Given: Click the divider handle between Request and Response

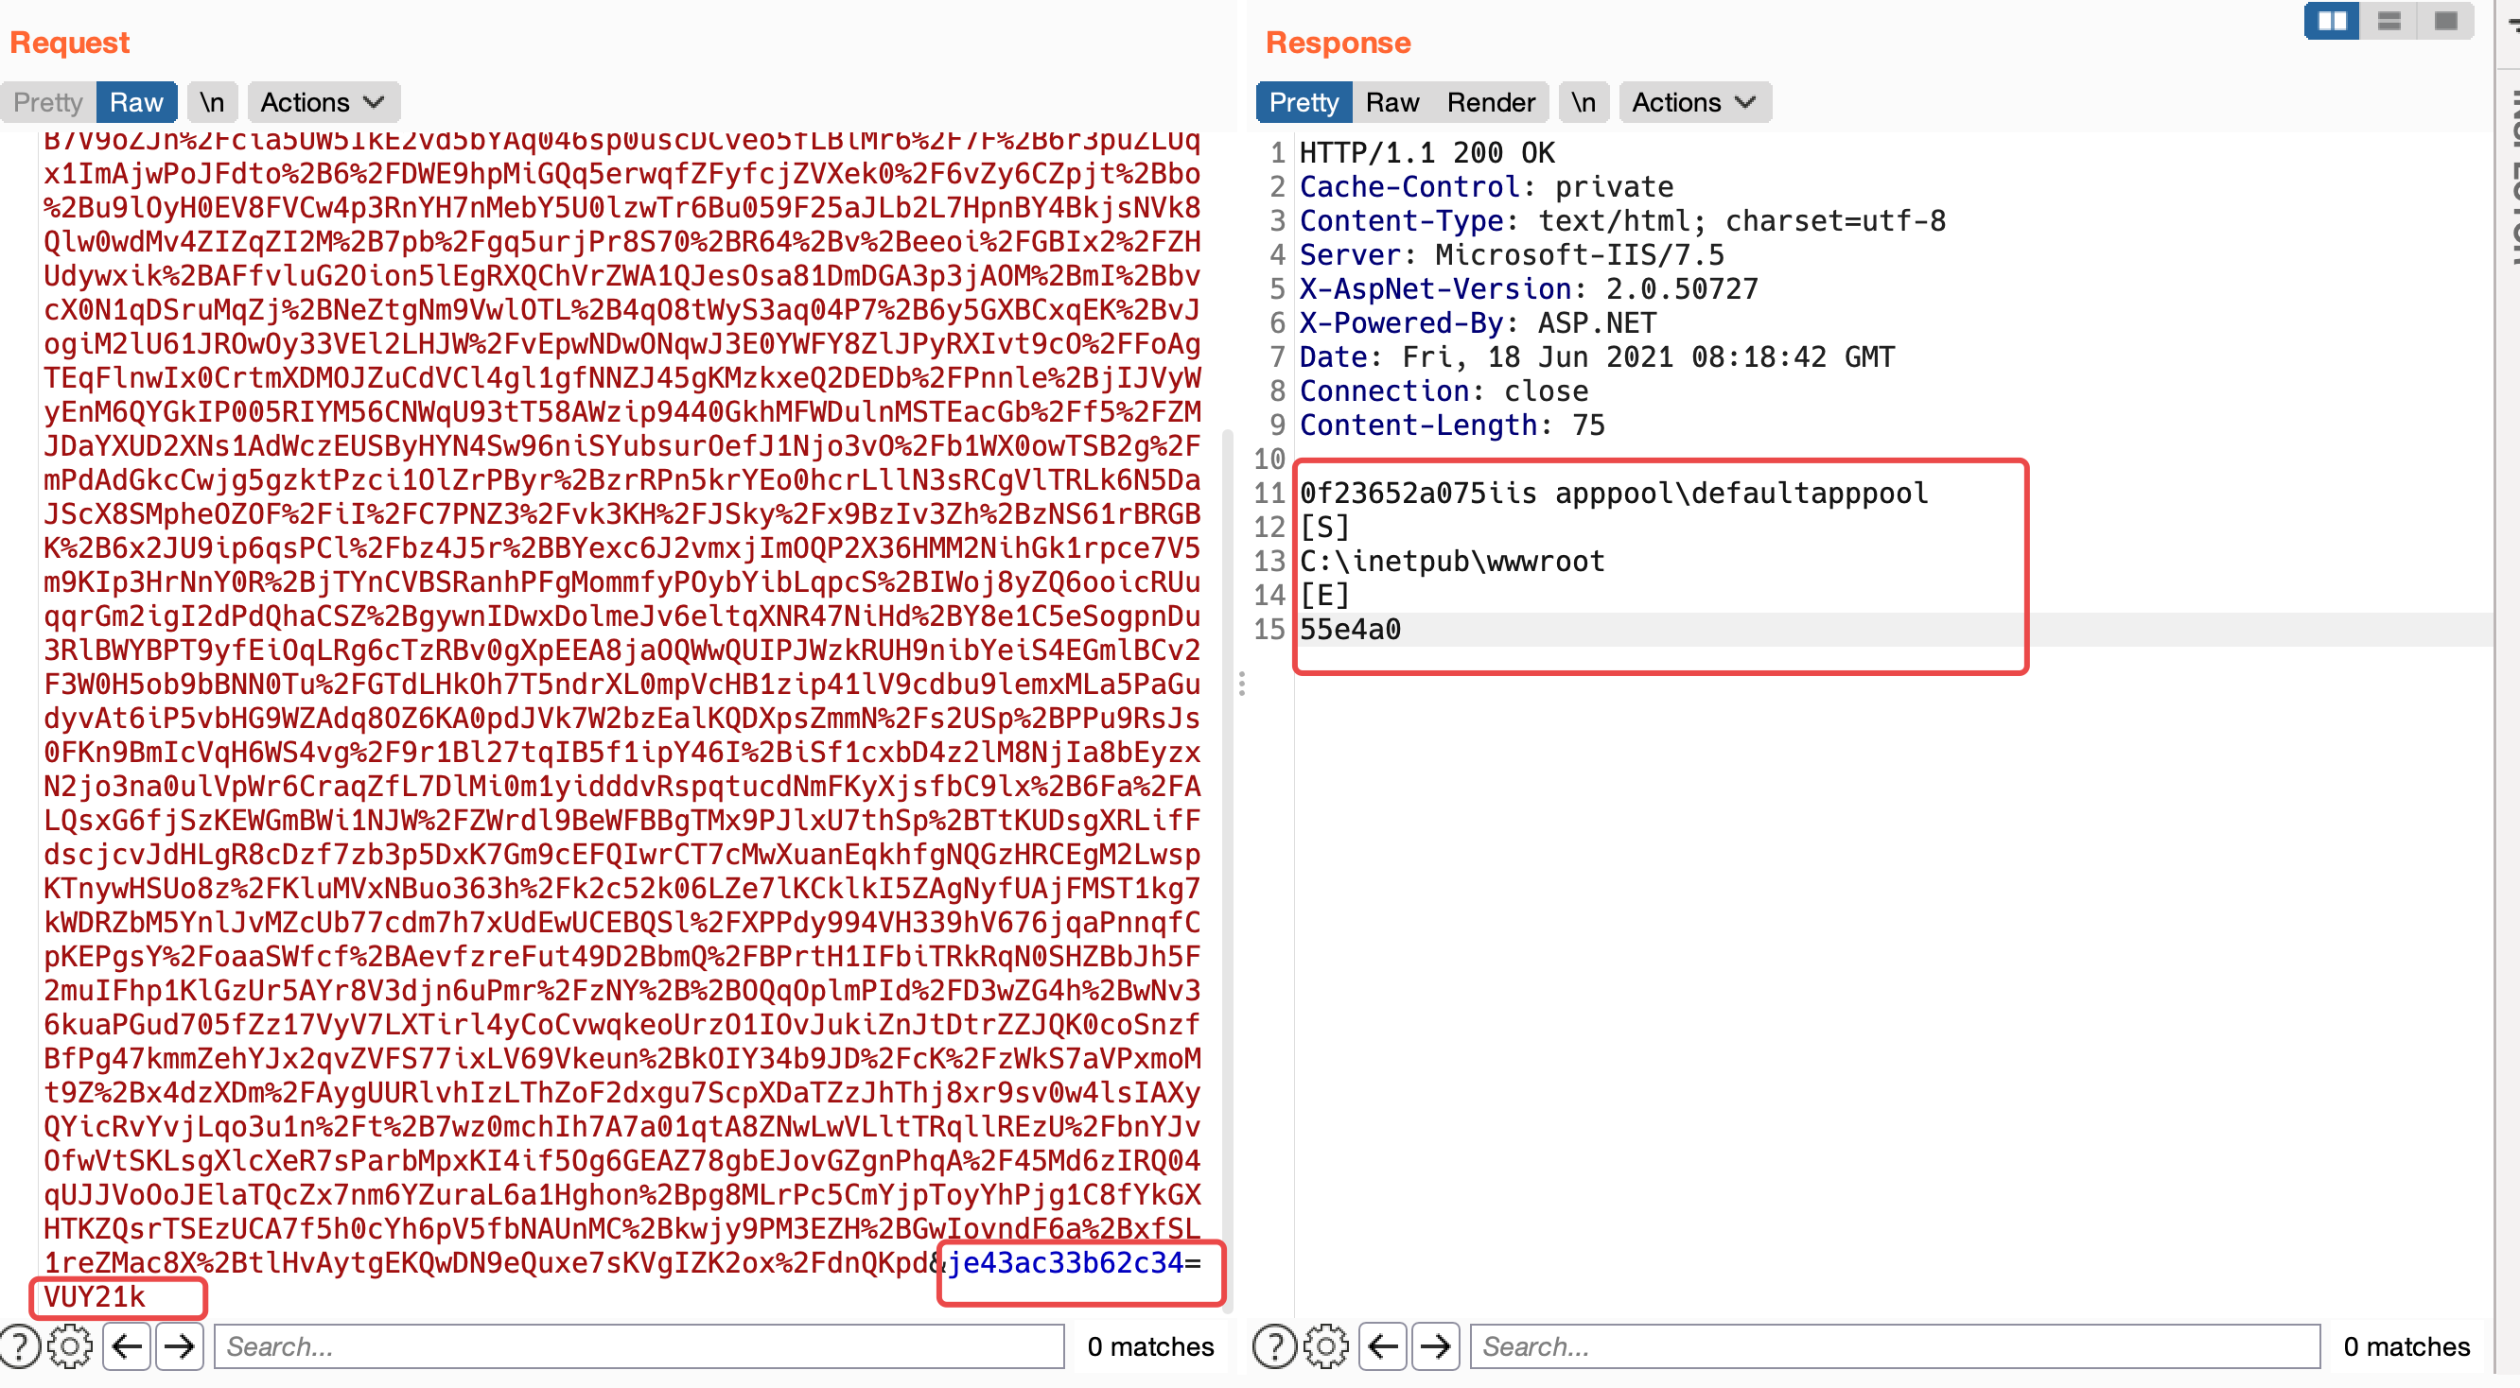Looking at the screenshot, I should point(1241,684).
